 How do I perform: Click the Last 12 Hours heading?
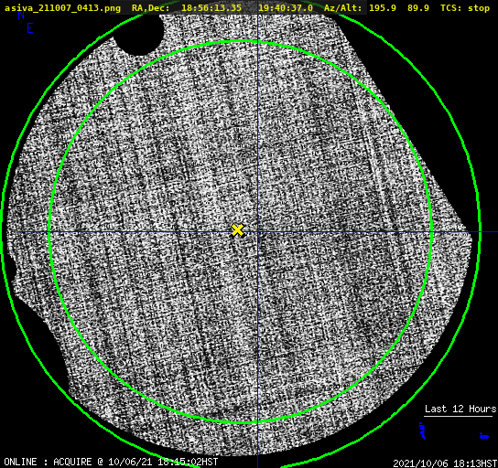click(x=460, y=409)
